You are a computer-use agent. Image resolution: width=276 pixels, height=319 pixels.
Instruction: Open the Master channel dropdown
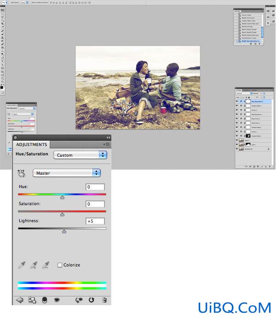tap(67, 173)
